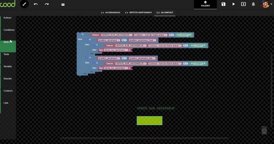Image resolution: width=274 pixels, height=144 pixels.
Task: Open the envelope message icon
Action: pyautogui.click(x=63, y=5)
